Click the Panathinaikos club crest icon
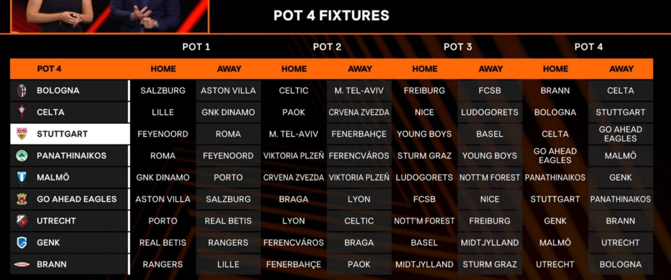The height and width of the screenshot is (280, 671). click(22, 155)
